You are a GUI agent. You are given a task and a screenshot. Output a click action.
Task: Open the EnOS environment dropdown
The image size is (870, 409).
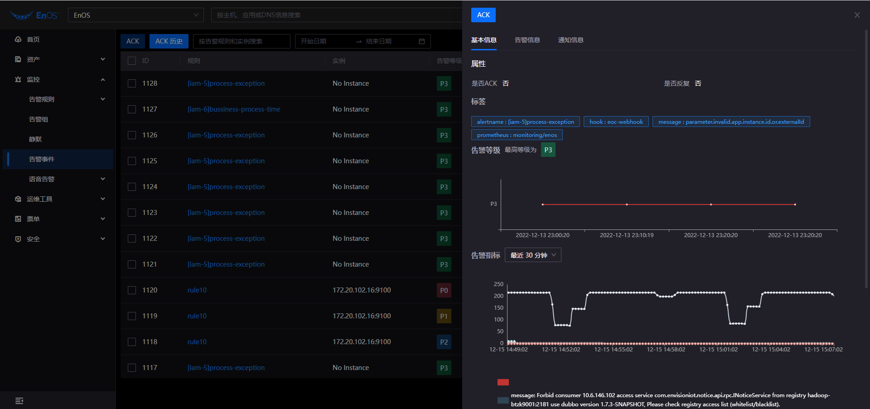tap(136, 15)
